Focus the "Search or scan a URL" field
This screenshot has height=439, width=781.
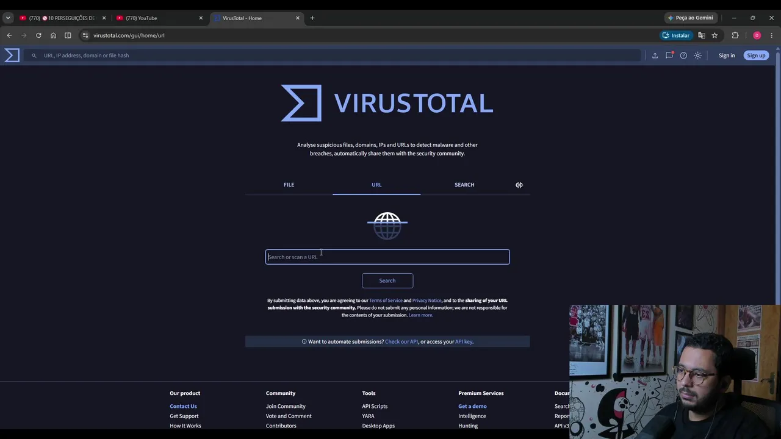(387, 257)
